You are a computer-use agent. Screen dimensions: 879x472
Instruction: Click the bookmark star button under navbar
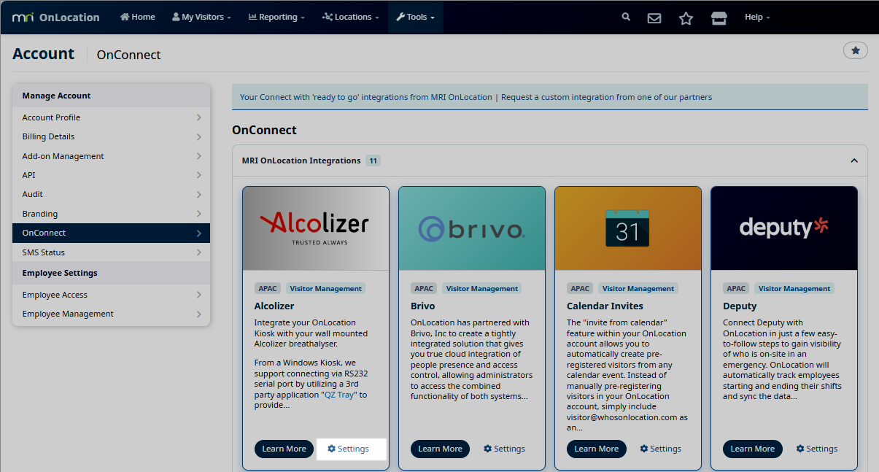(x=855, y=50)
